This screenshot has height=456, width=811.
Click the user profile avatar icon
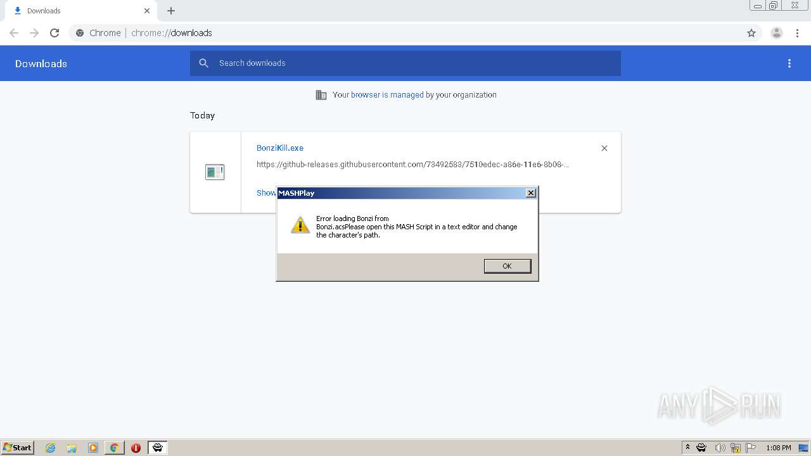(777, 33)
